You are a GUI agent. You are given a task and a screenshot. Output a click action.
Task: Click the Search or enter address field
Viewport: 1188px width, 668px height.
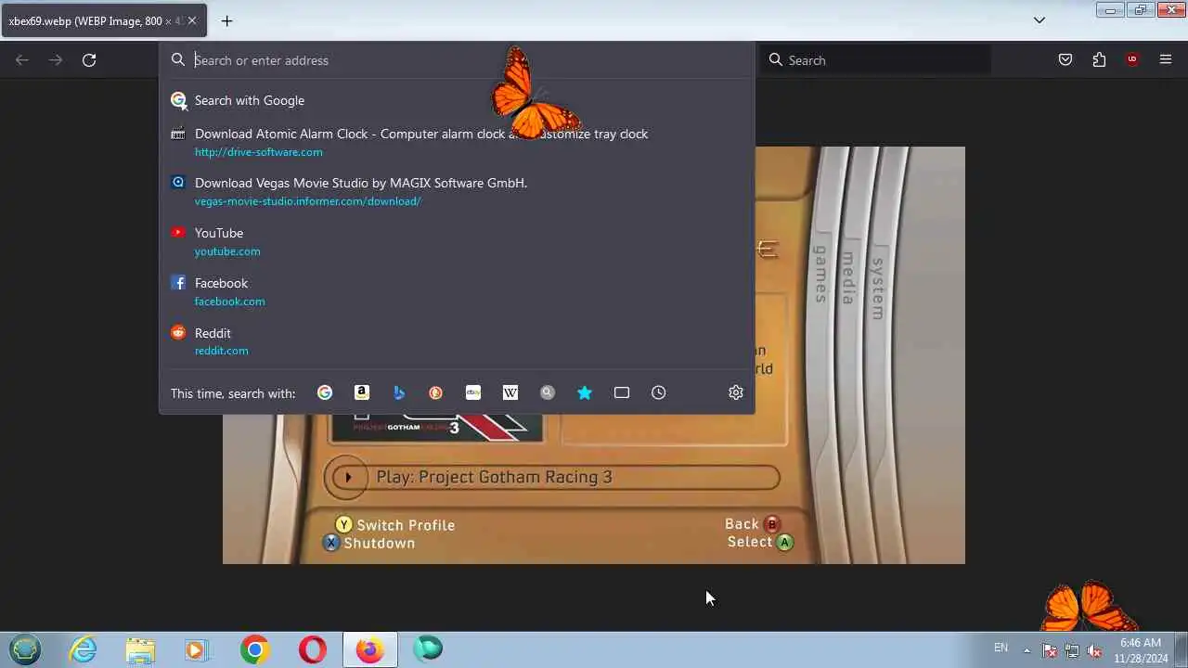457,60
